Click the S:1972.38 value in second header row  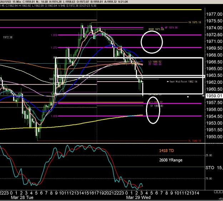pos(72,6)
